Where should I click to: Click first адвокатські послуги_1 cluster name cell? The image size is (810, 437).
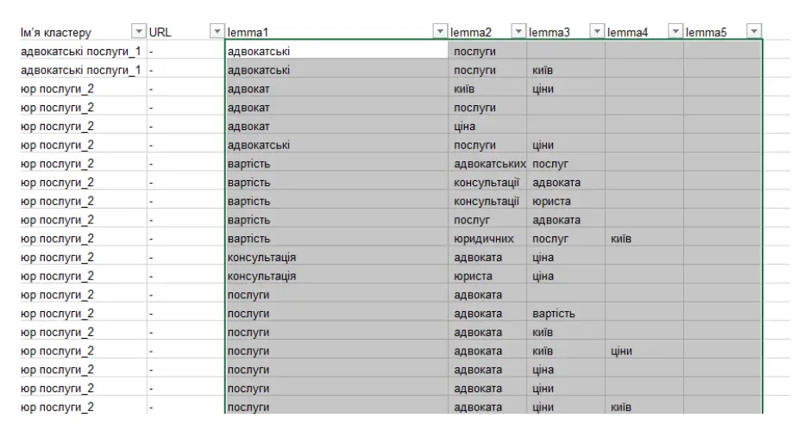[83, 51]
